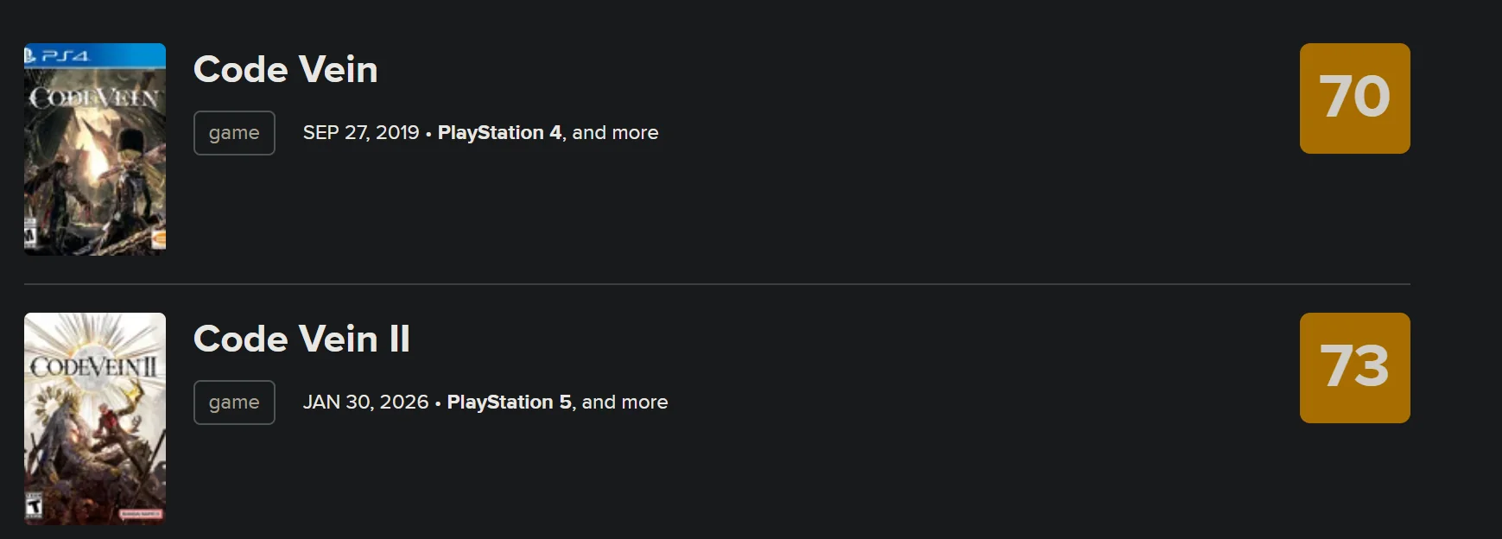
Task: Select the game tag under Code Vein
Action: pos(234,133)
